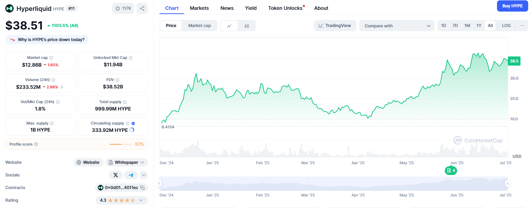This screenshot has height=208, width=531.
Task: Click the Buy HYPE button
Action: tap(512, 6)
